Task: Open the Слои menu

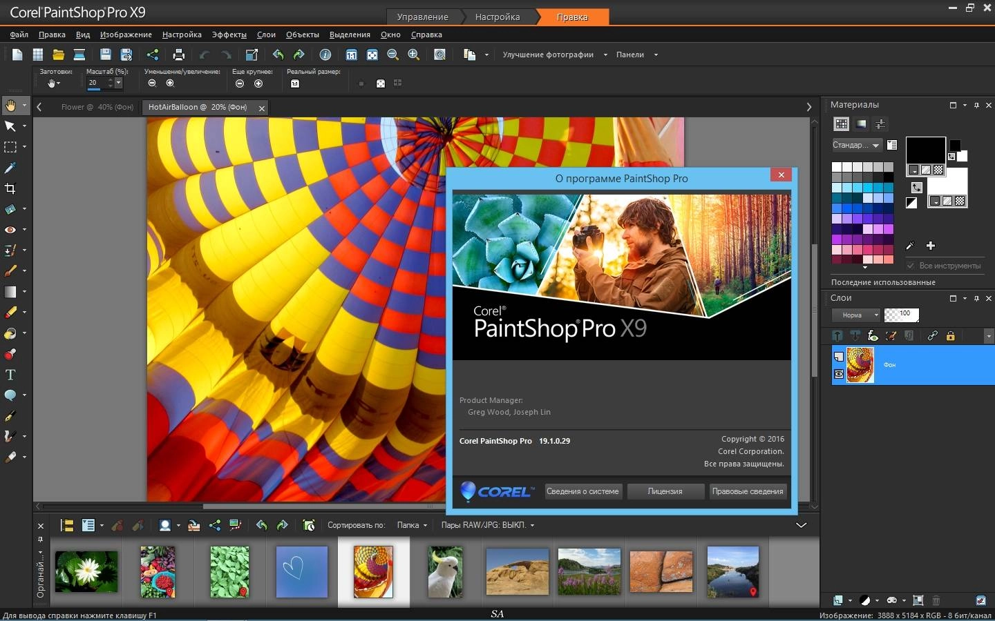Action: pyautogui.click(x=266, y=34)
